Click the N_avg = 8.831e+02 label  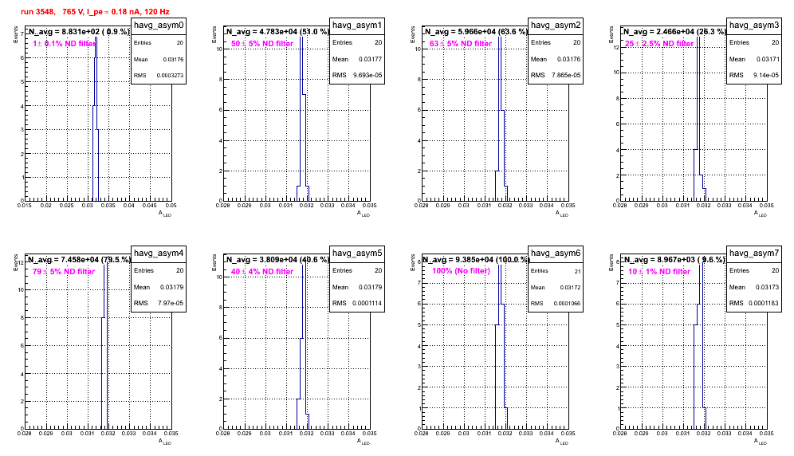click(79, 31)
